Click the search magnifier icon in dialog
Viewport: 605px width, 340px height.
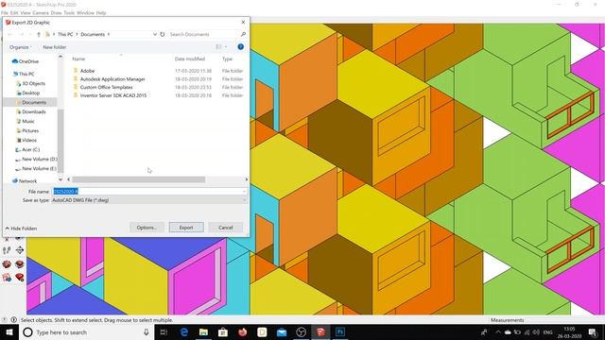(x=243, y=34)
